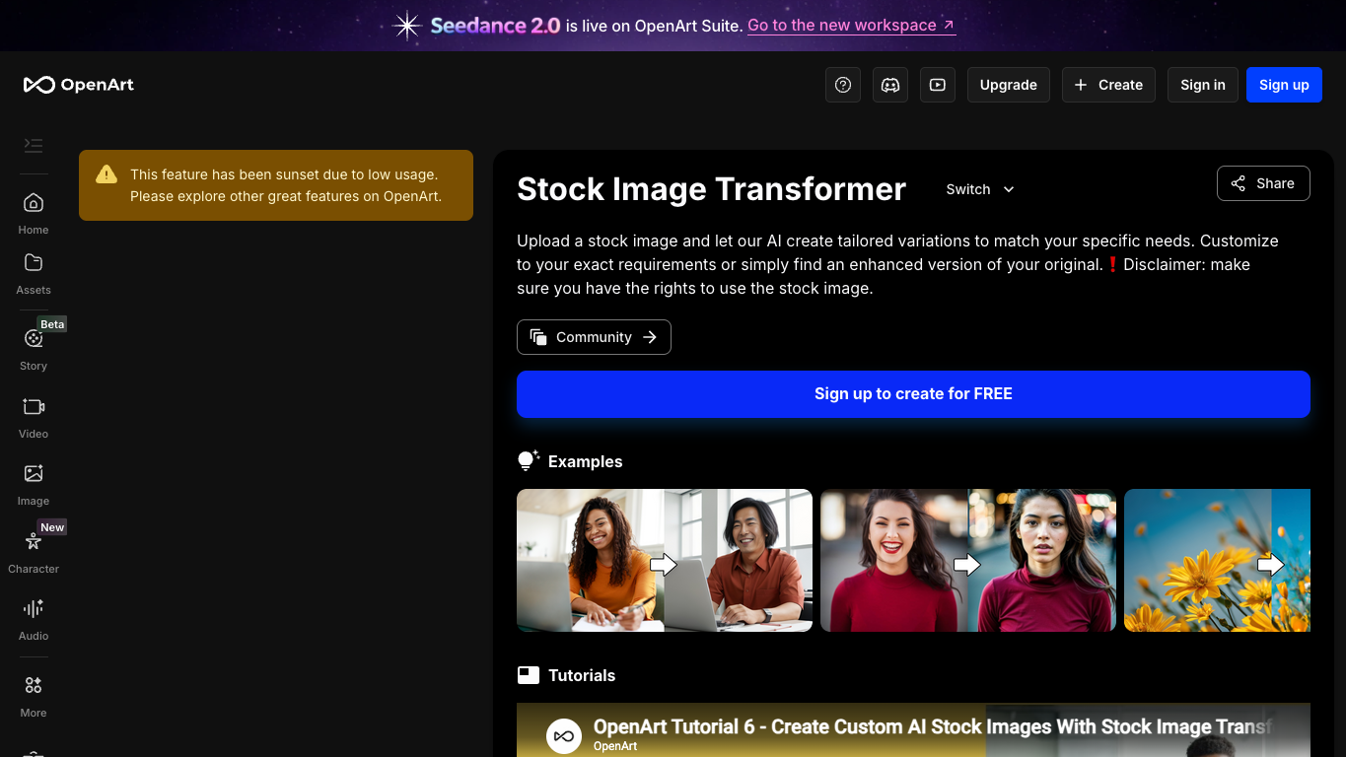
Task: Open the red sweater woman example thumbnail
Action: pos(968,561)
